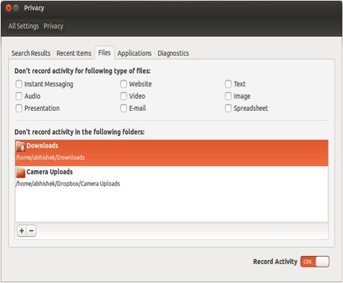343x283 pixels.
Task: Open the Recent Items tab
Action: pos(74,53)
